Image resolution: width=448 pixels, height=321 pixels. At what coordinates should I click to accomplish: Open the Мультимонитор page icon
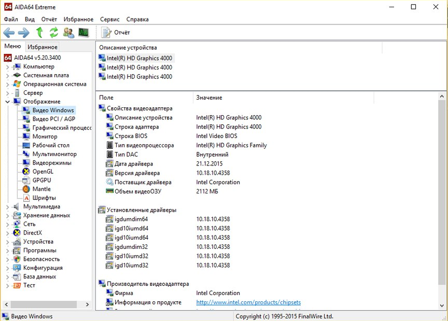tap(26, 154)
